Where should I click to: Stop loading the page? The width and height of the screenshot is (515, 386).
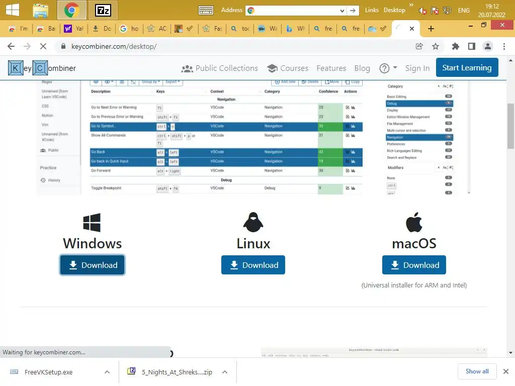tap(43, 46)
